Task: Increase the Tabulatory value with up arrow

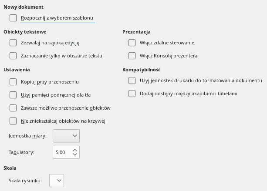Action: [75, 150]
